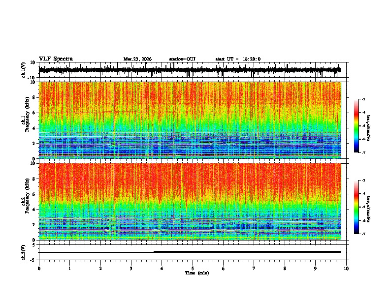
Task: Click inside the ch.1 frequency spectrogram
Action: pos(190,120)
